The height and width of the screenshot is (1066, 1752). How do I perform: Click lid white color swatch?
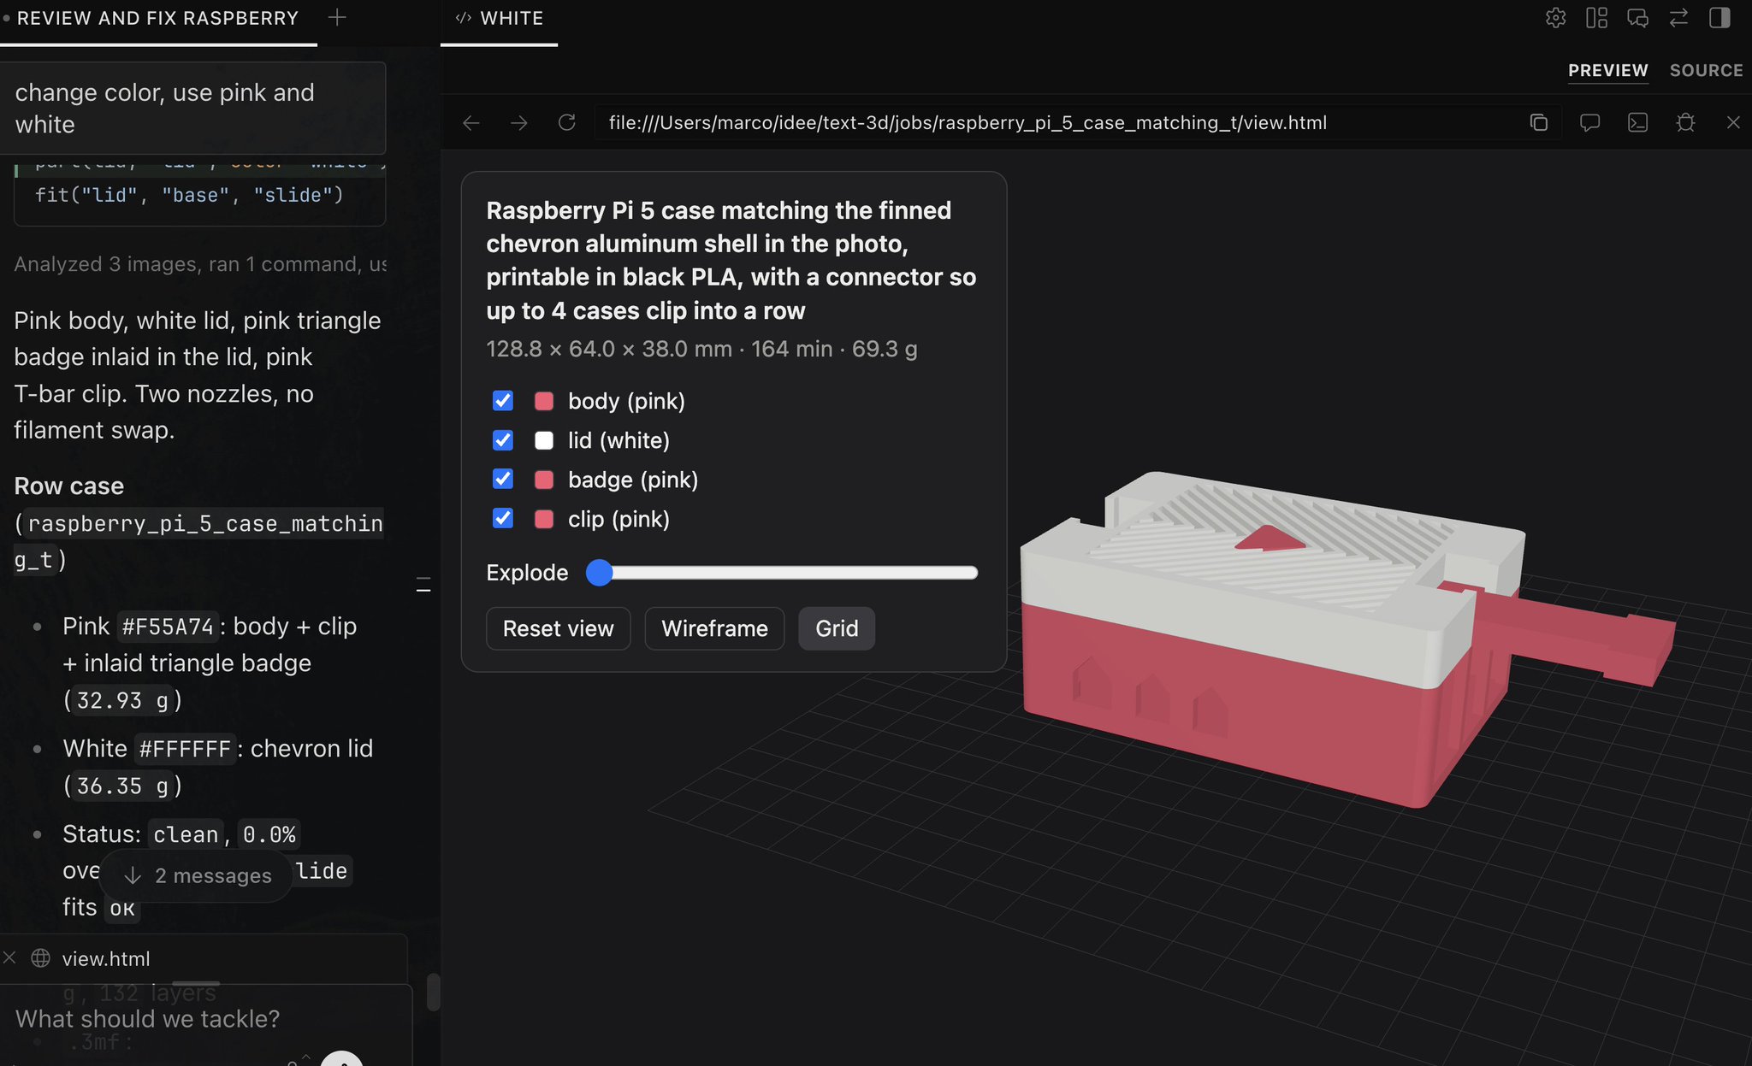point(544,440)
